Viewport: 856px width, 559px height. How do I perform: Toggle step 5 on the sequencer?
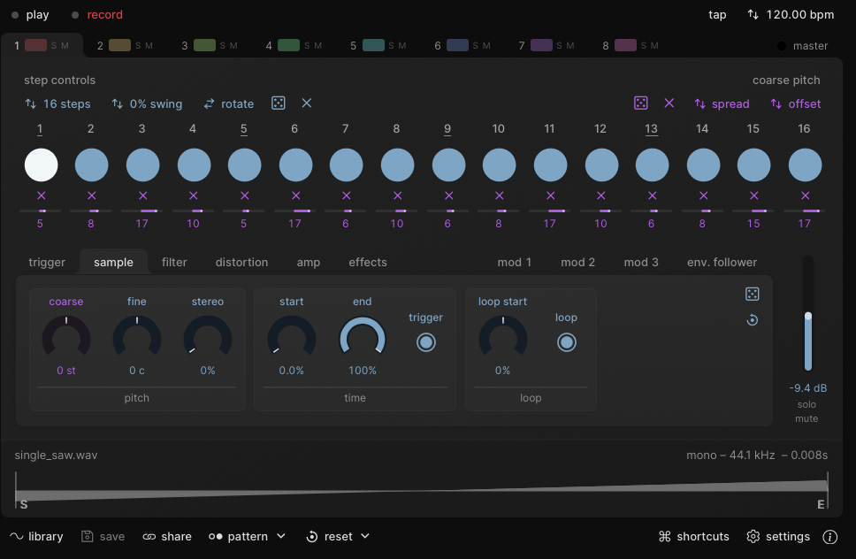(x=245, y=165)
